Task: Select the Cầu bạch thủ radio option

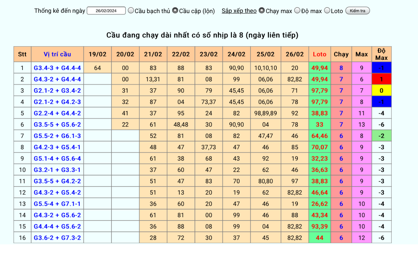Action: tap(131, 10)
